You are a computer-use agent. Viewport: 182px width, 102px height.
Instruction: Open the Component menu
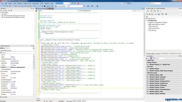(x=35, y=4)
